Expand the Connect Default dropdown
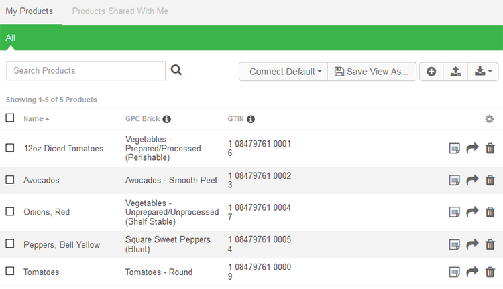The width and height of the screenshot is (503, 289). click(x=283, y=72)
